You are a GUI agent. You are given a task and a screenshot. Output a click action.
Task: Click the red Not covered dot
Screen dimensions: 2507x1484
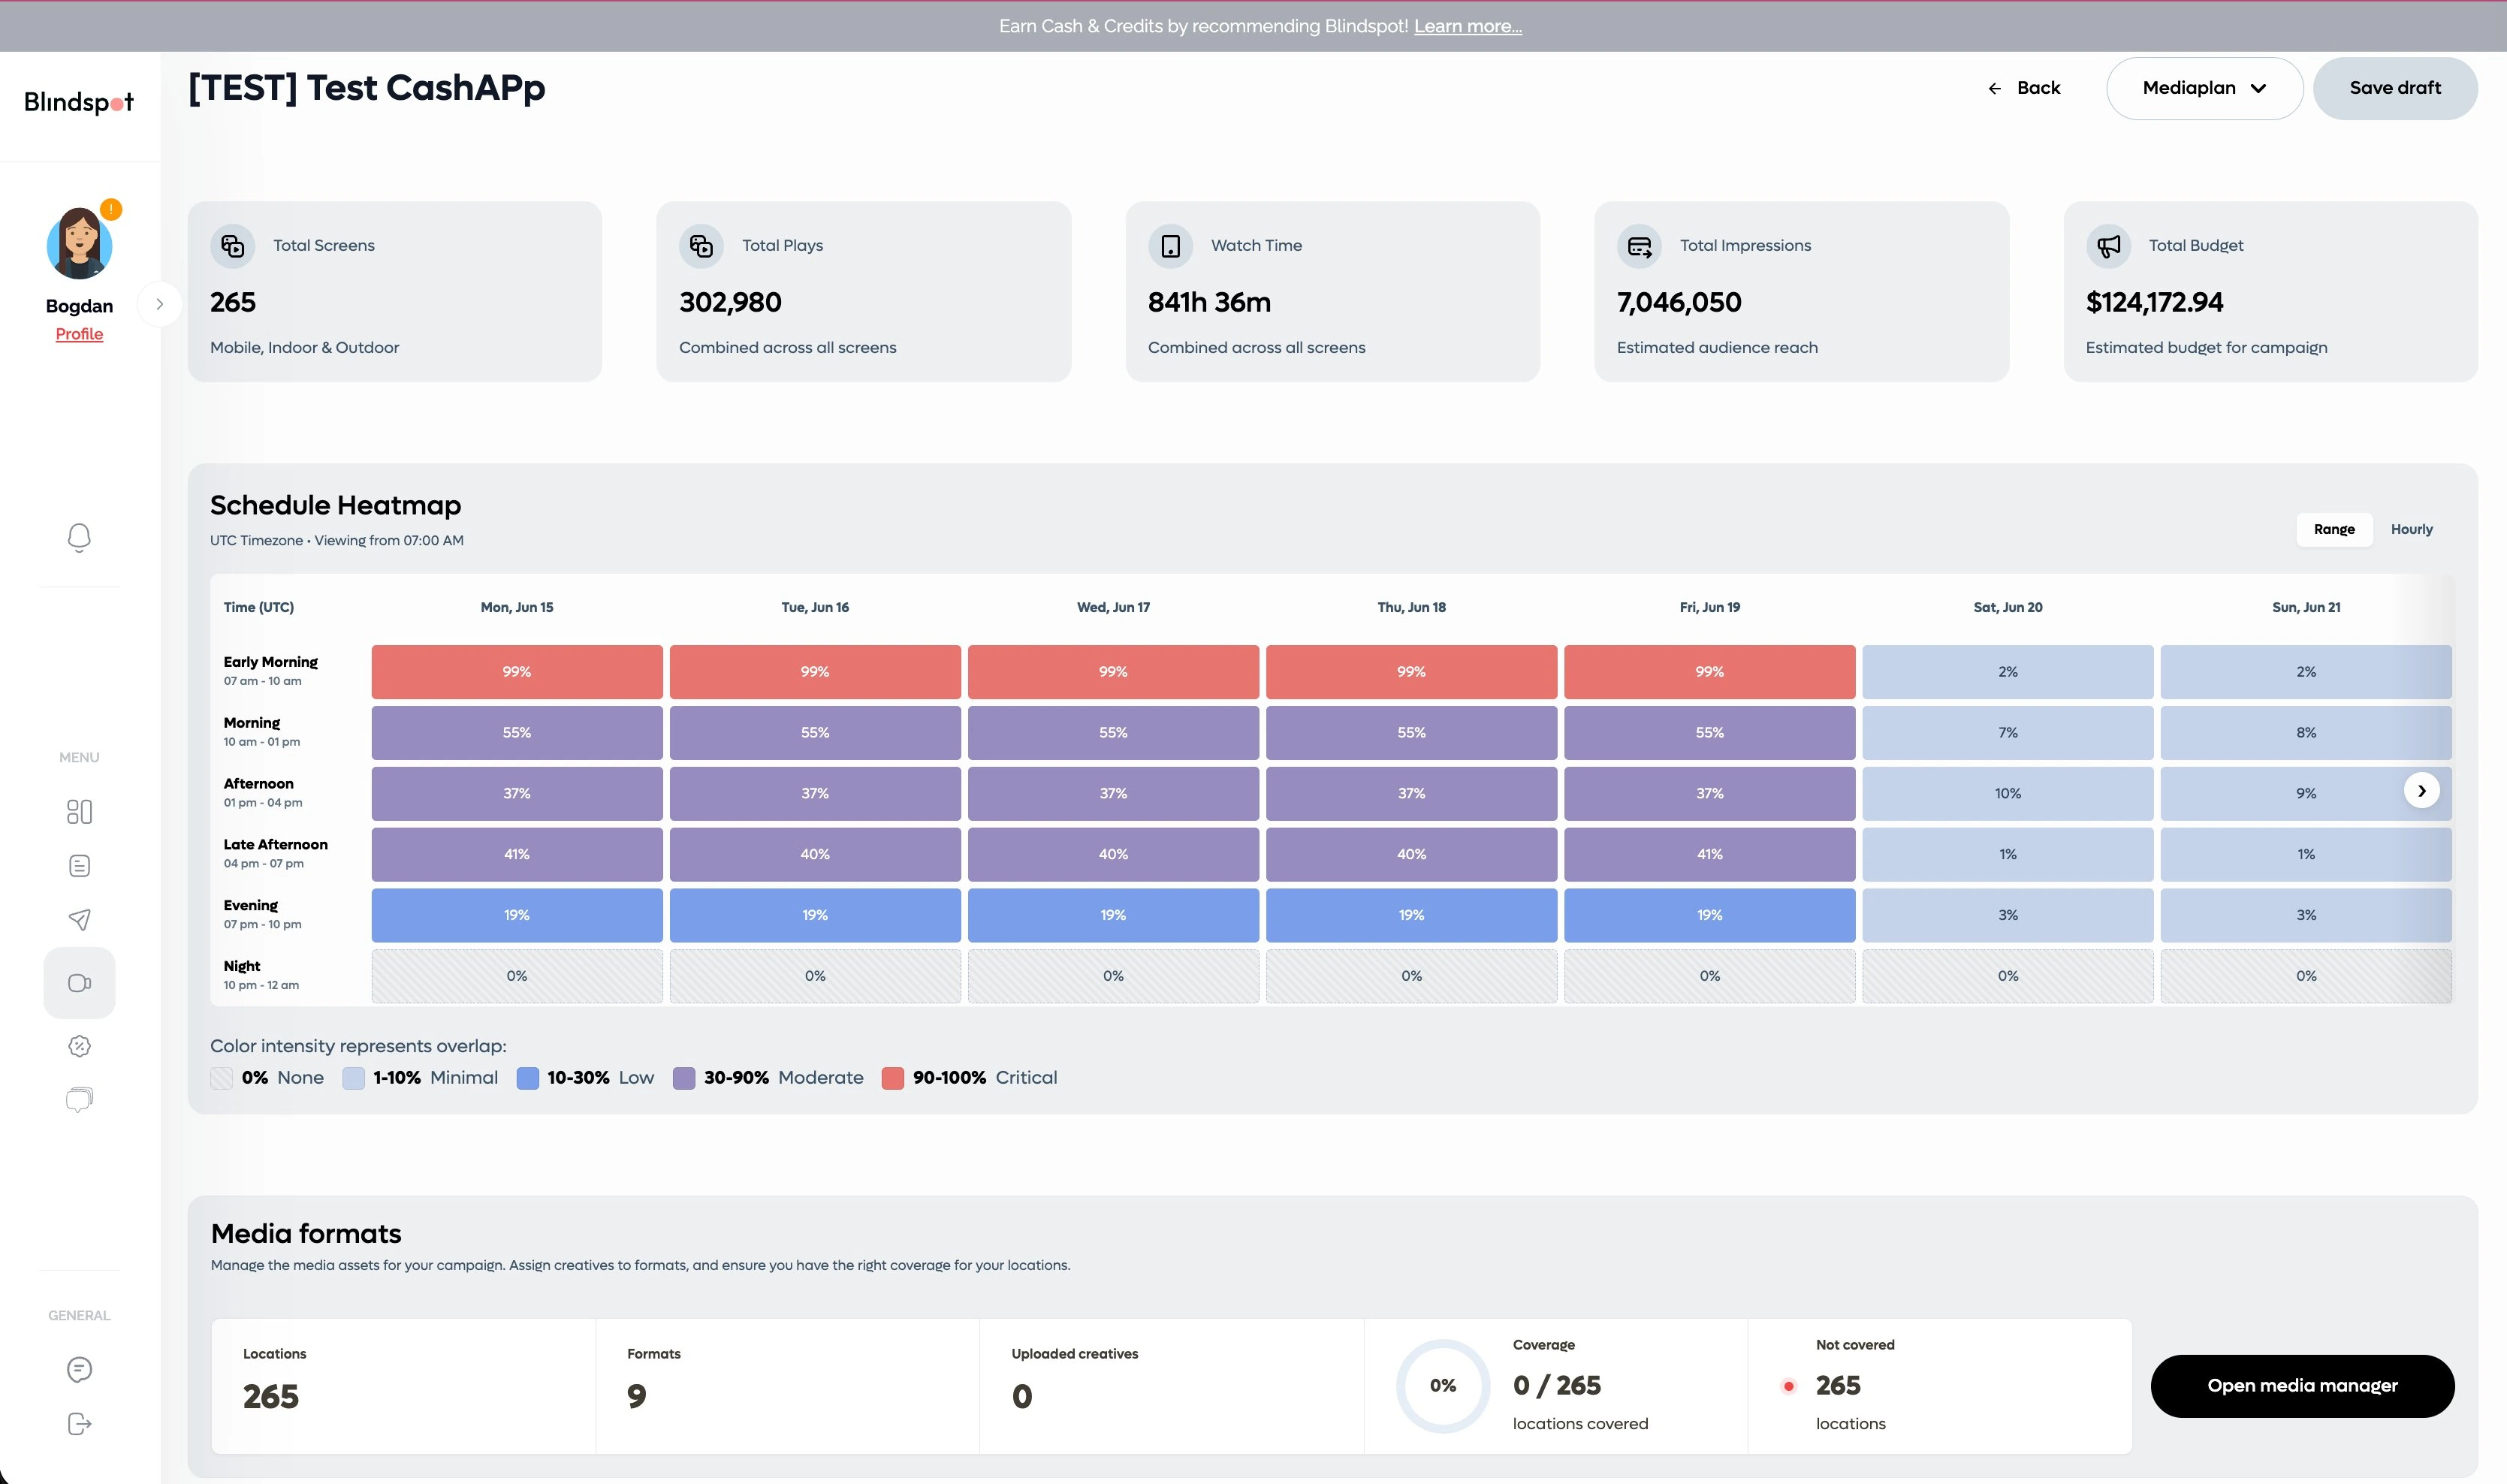(1789, 1386)
